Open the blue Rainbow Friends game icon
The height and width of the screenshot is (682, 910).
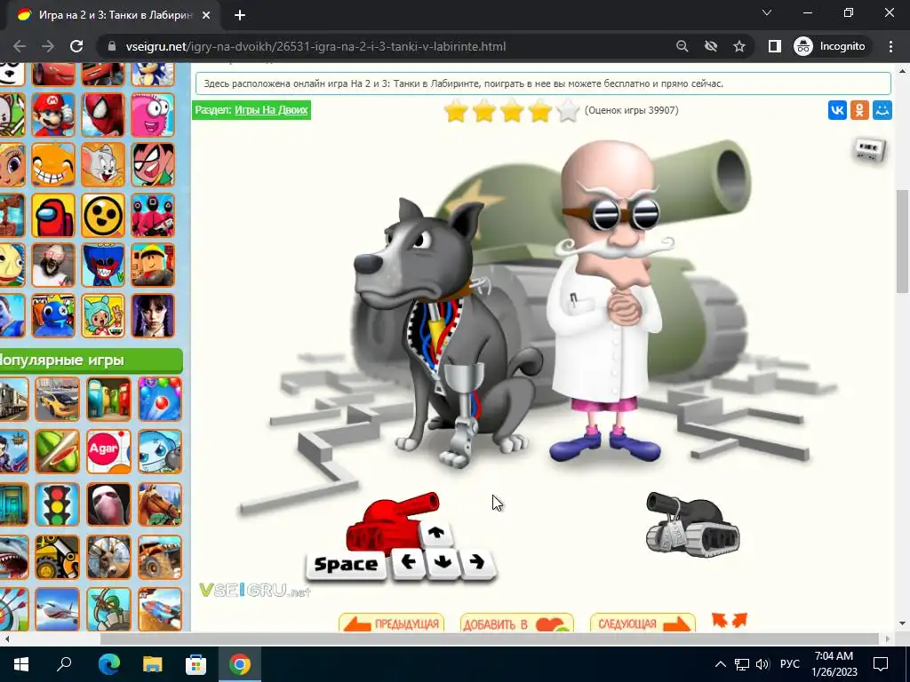(x=53, y=315)
